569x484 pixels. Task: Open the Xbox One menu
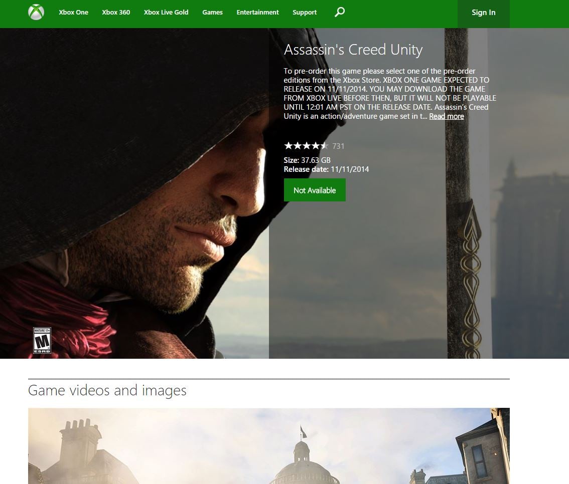pos(74,12)
